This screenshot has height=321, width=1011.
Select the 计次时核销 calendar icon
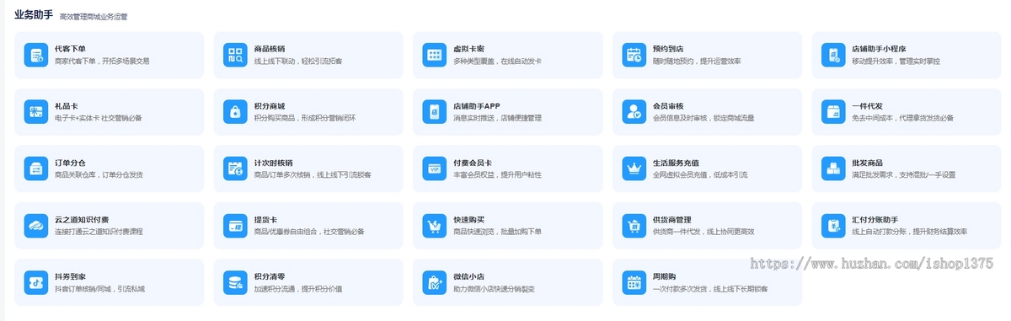235,169
